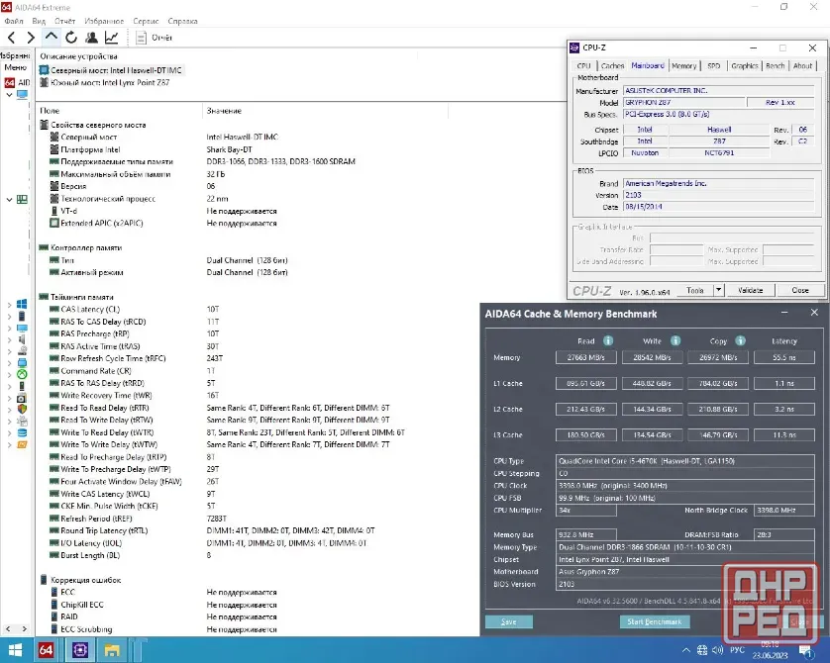Open Windows Start menu on taskbar

(15, 650)
